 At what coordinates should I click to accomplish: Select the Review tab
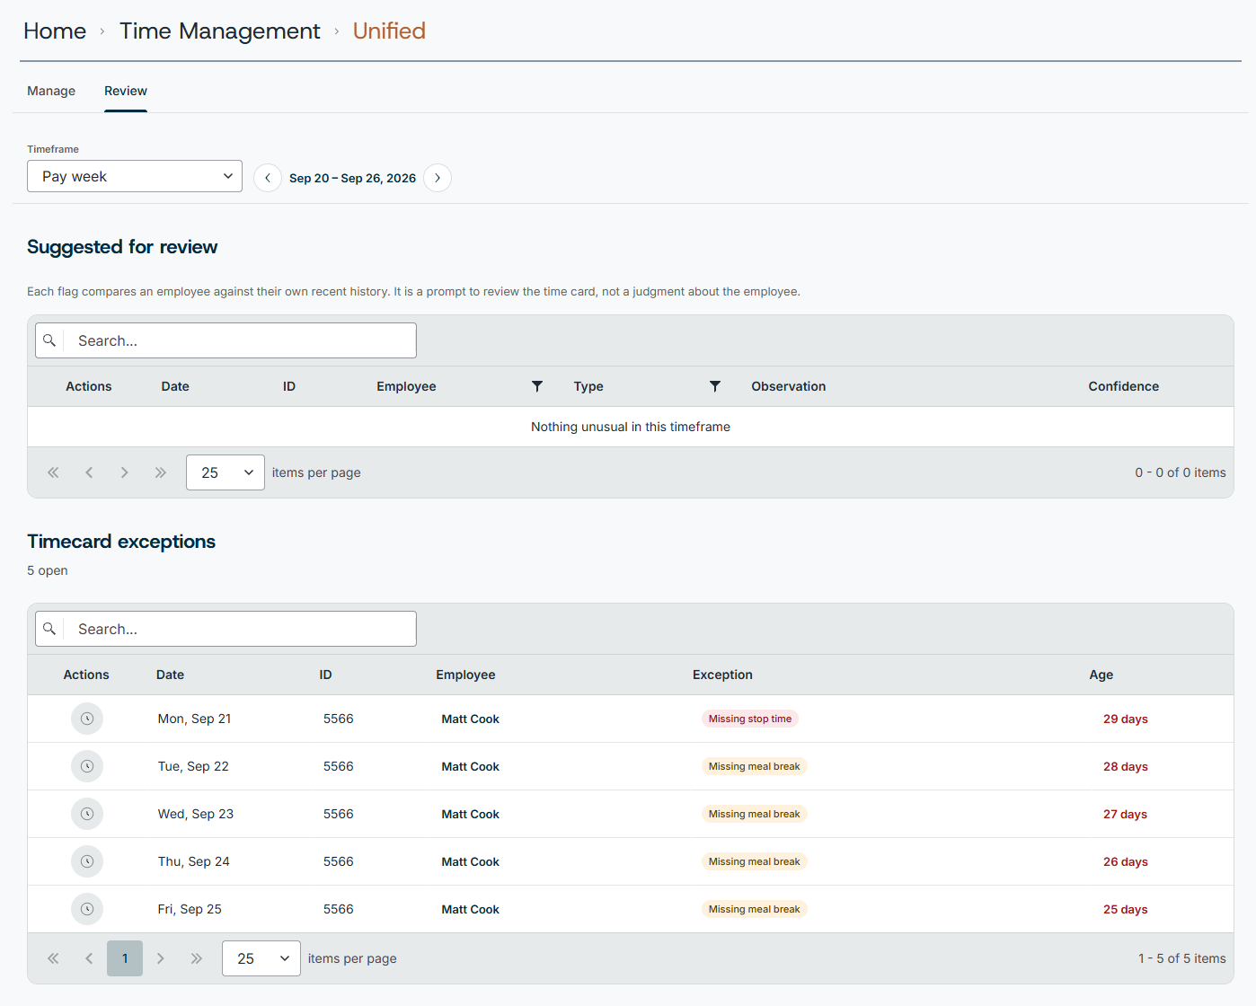click(x=126, y=91)
